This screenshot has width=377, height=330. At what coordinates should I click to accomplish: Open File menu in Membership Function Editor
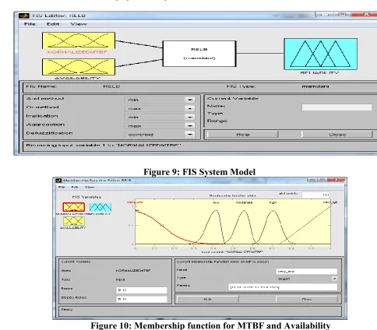tap(62, 187)
